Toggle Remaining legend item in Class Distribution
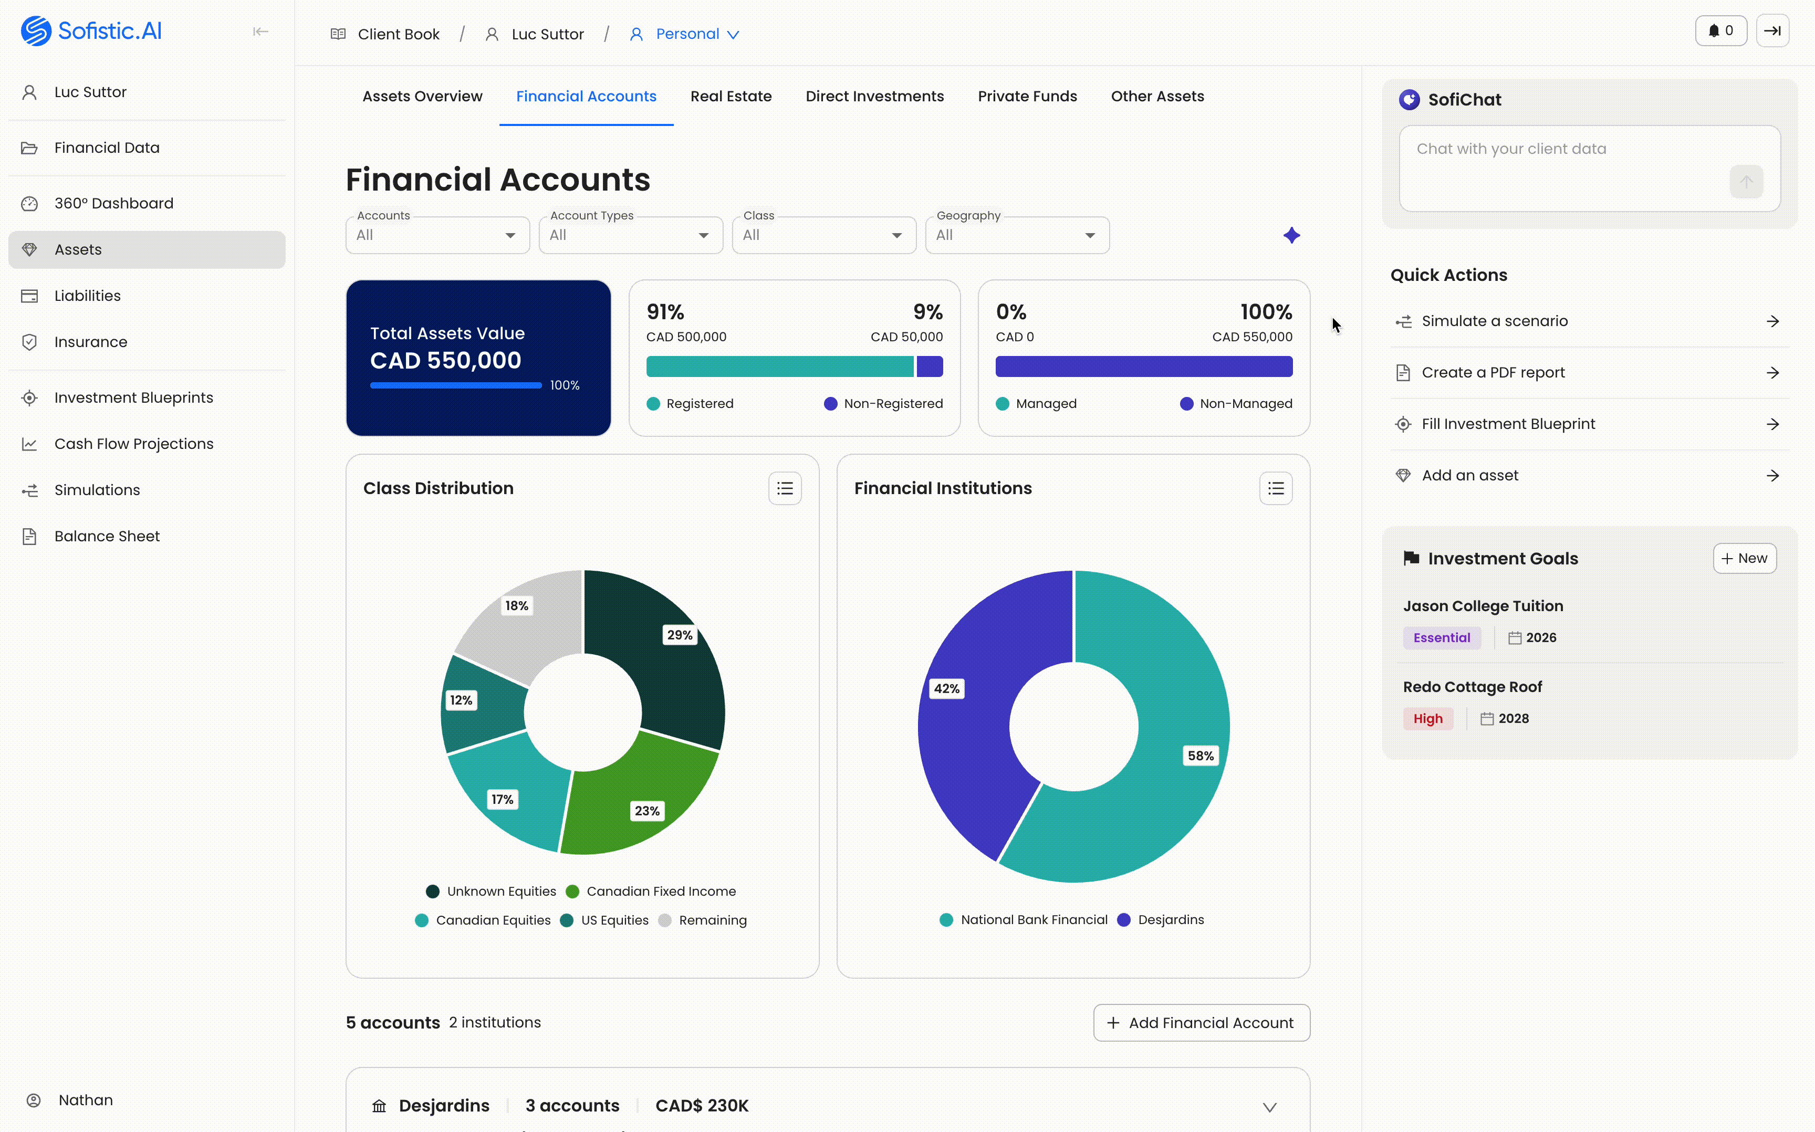This screenshot has width=1815, height=1132. pyautogui.click(x=711, y=920)
